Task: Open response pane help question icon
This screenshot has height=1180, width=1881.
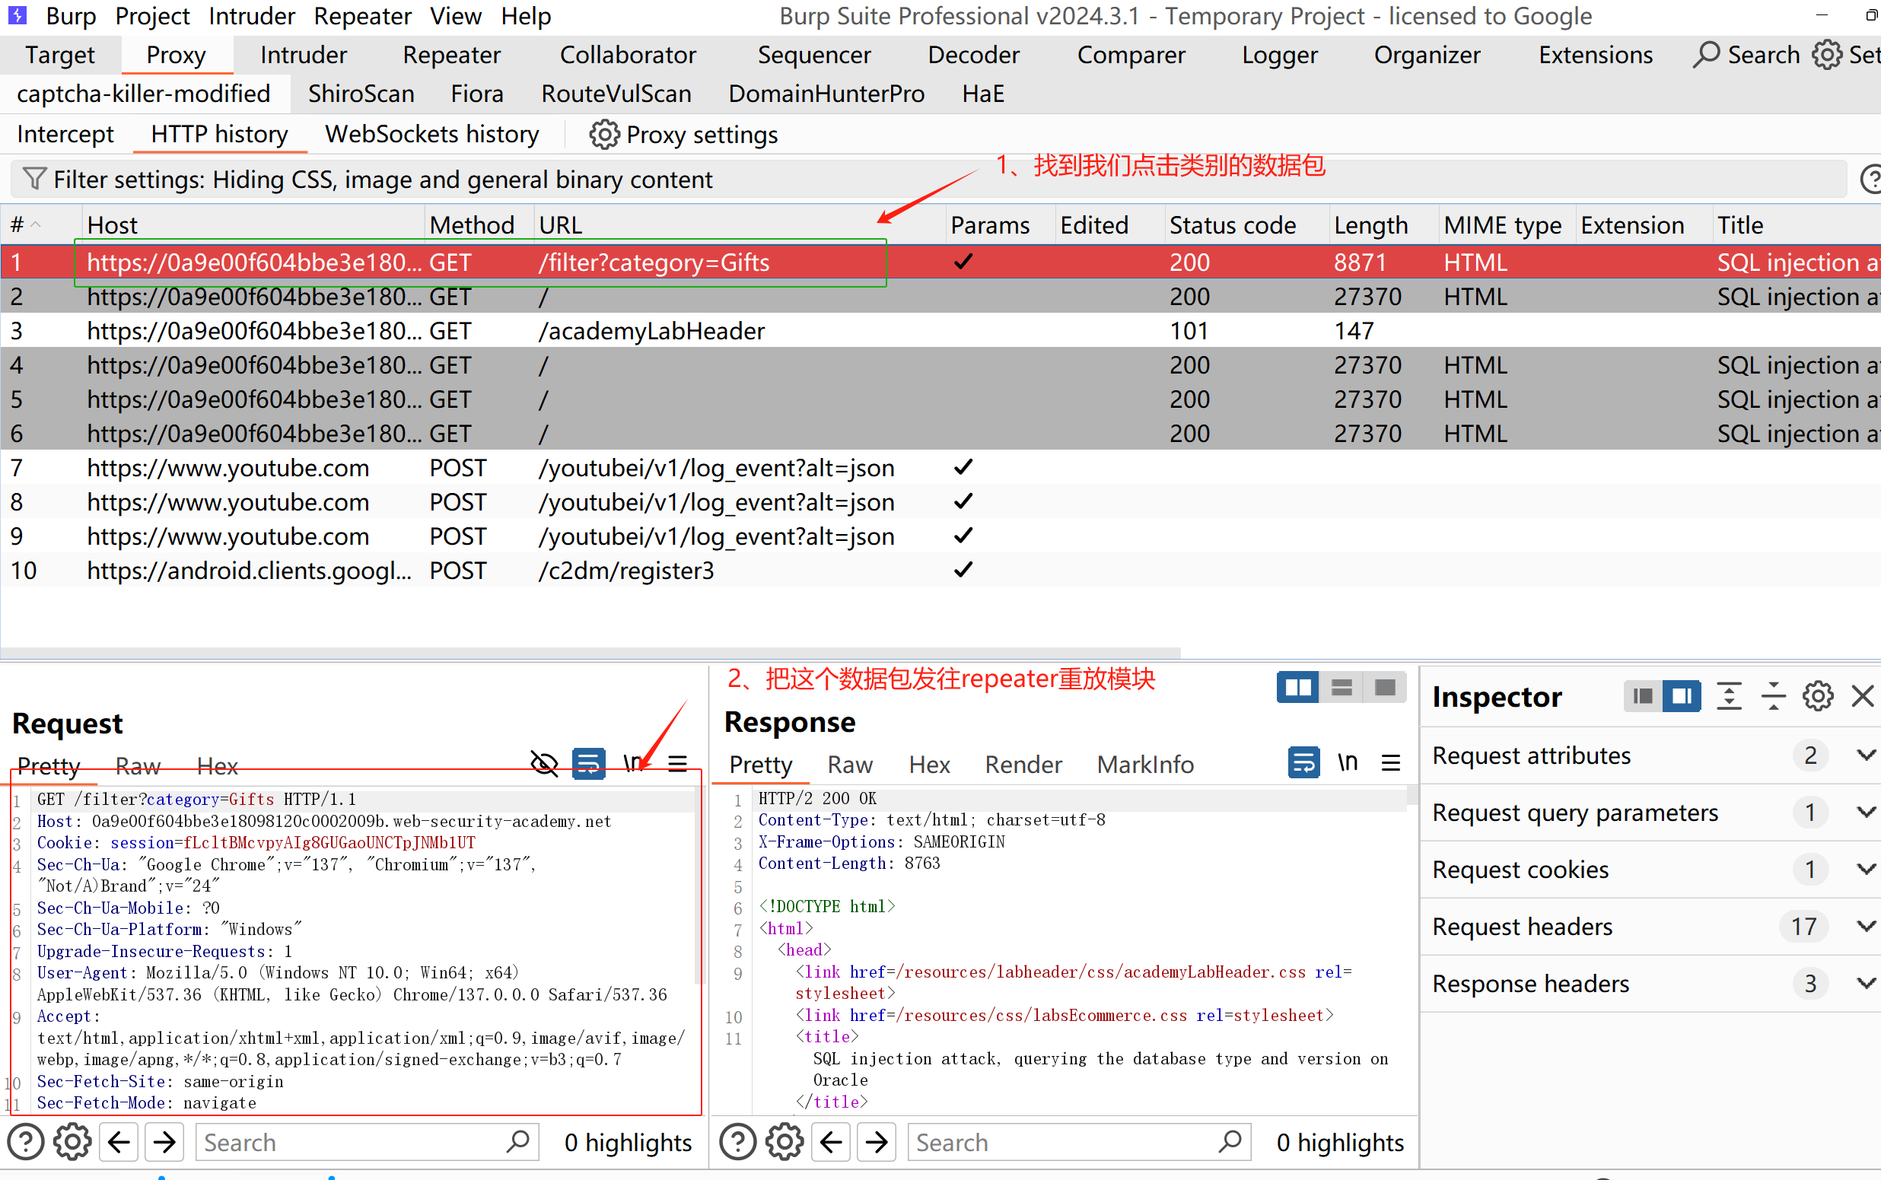Action: [x=737, y=1142]
